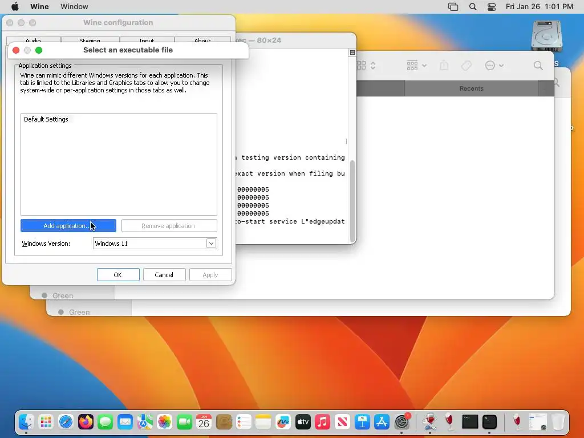Viewport: 584px width, 438px height.
Task: Click Finder window tags icon
Action: tap(467, 66)
